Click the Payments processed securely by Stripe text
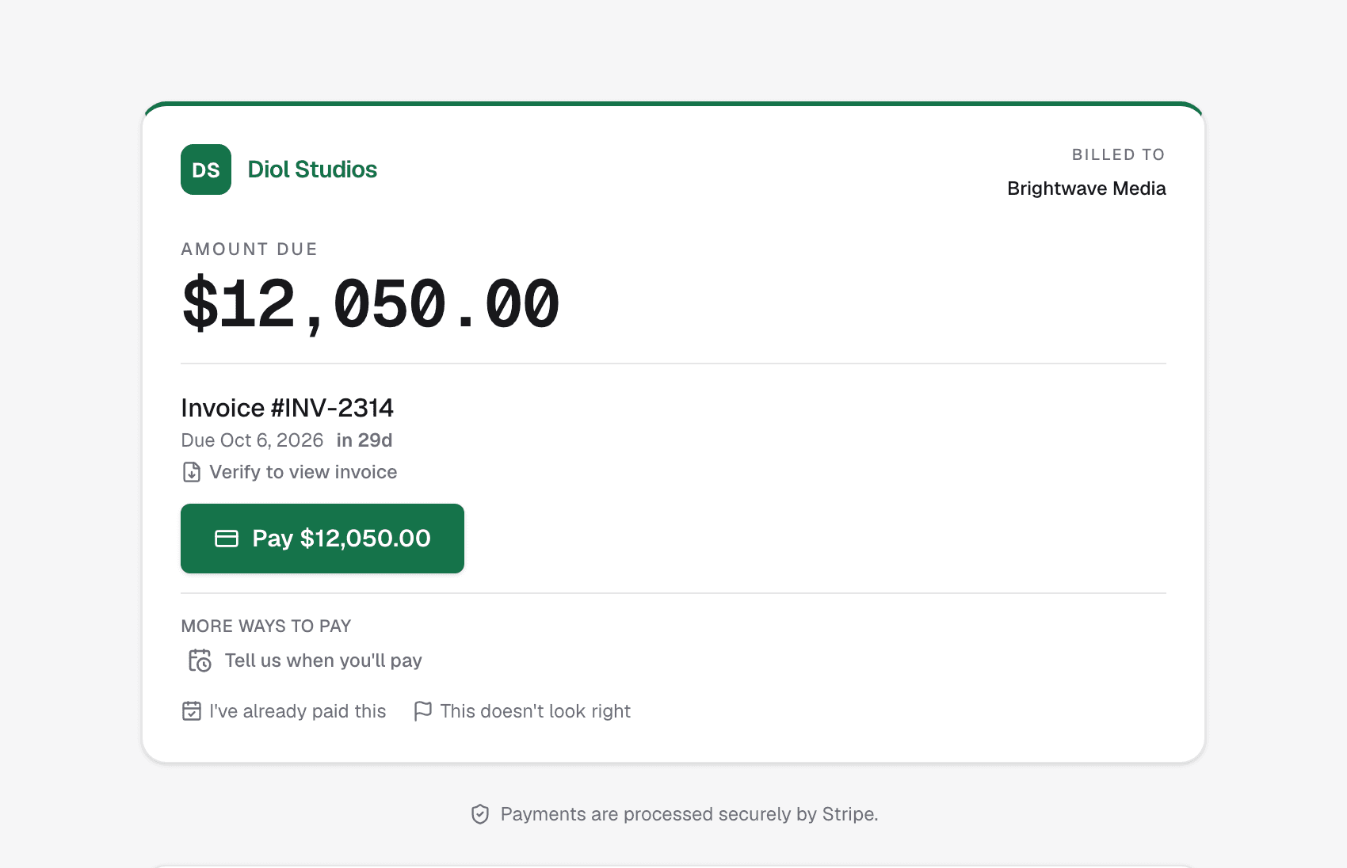The height and width of the screenshot is (868, 1347). (689, 814)
